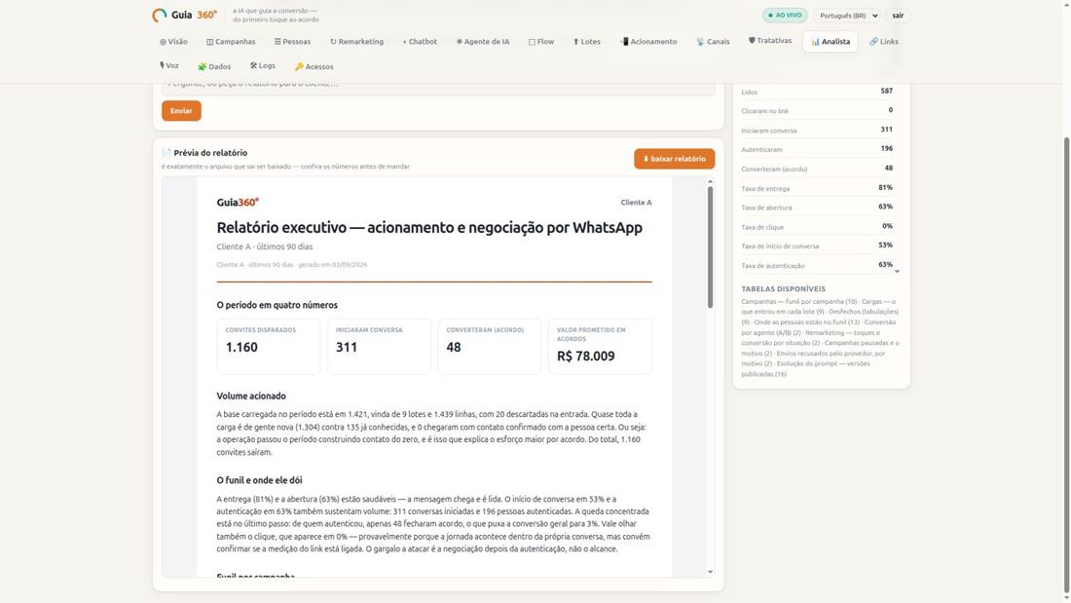Click the Enviar button

tap(181, 111)
